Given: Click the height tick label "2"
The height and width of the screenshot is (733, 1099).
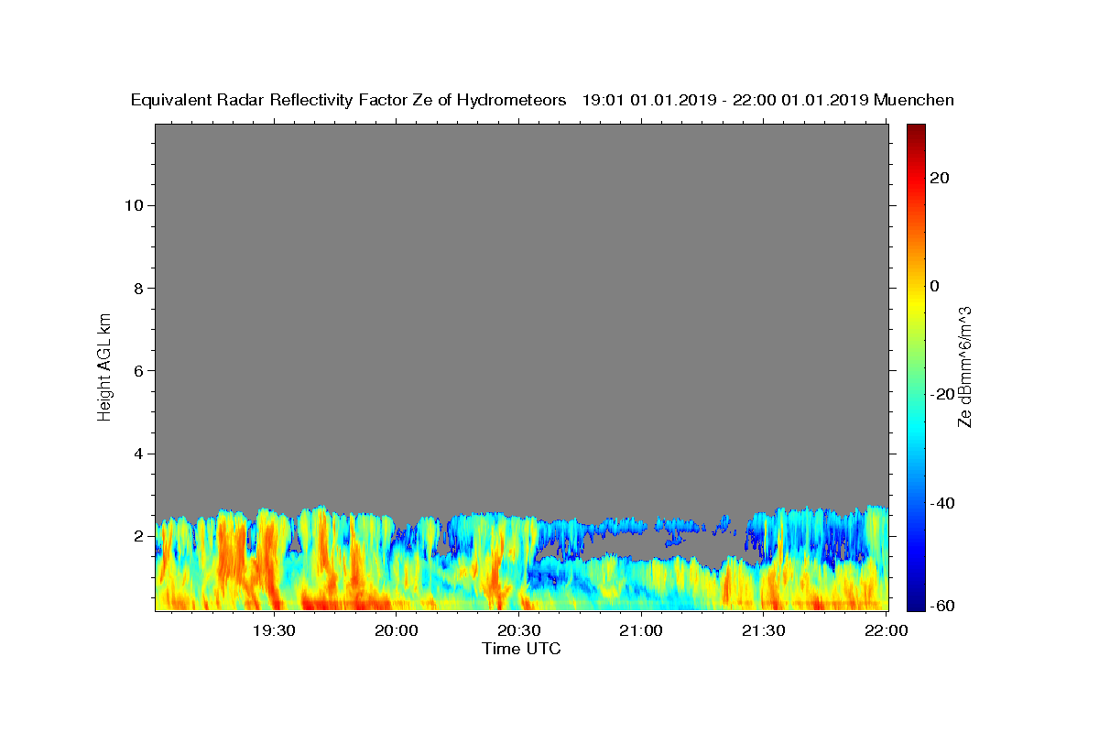Looking at the screenshot, I should pyautogui.click(x=137, y=536).
